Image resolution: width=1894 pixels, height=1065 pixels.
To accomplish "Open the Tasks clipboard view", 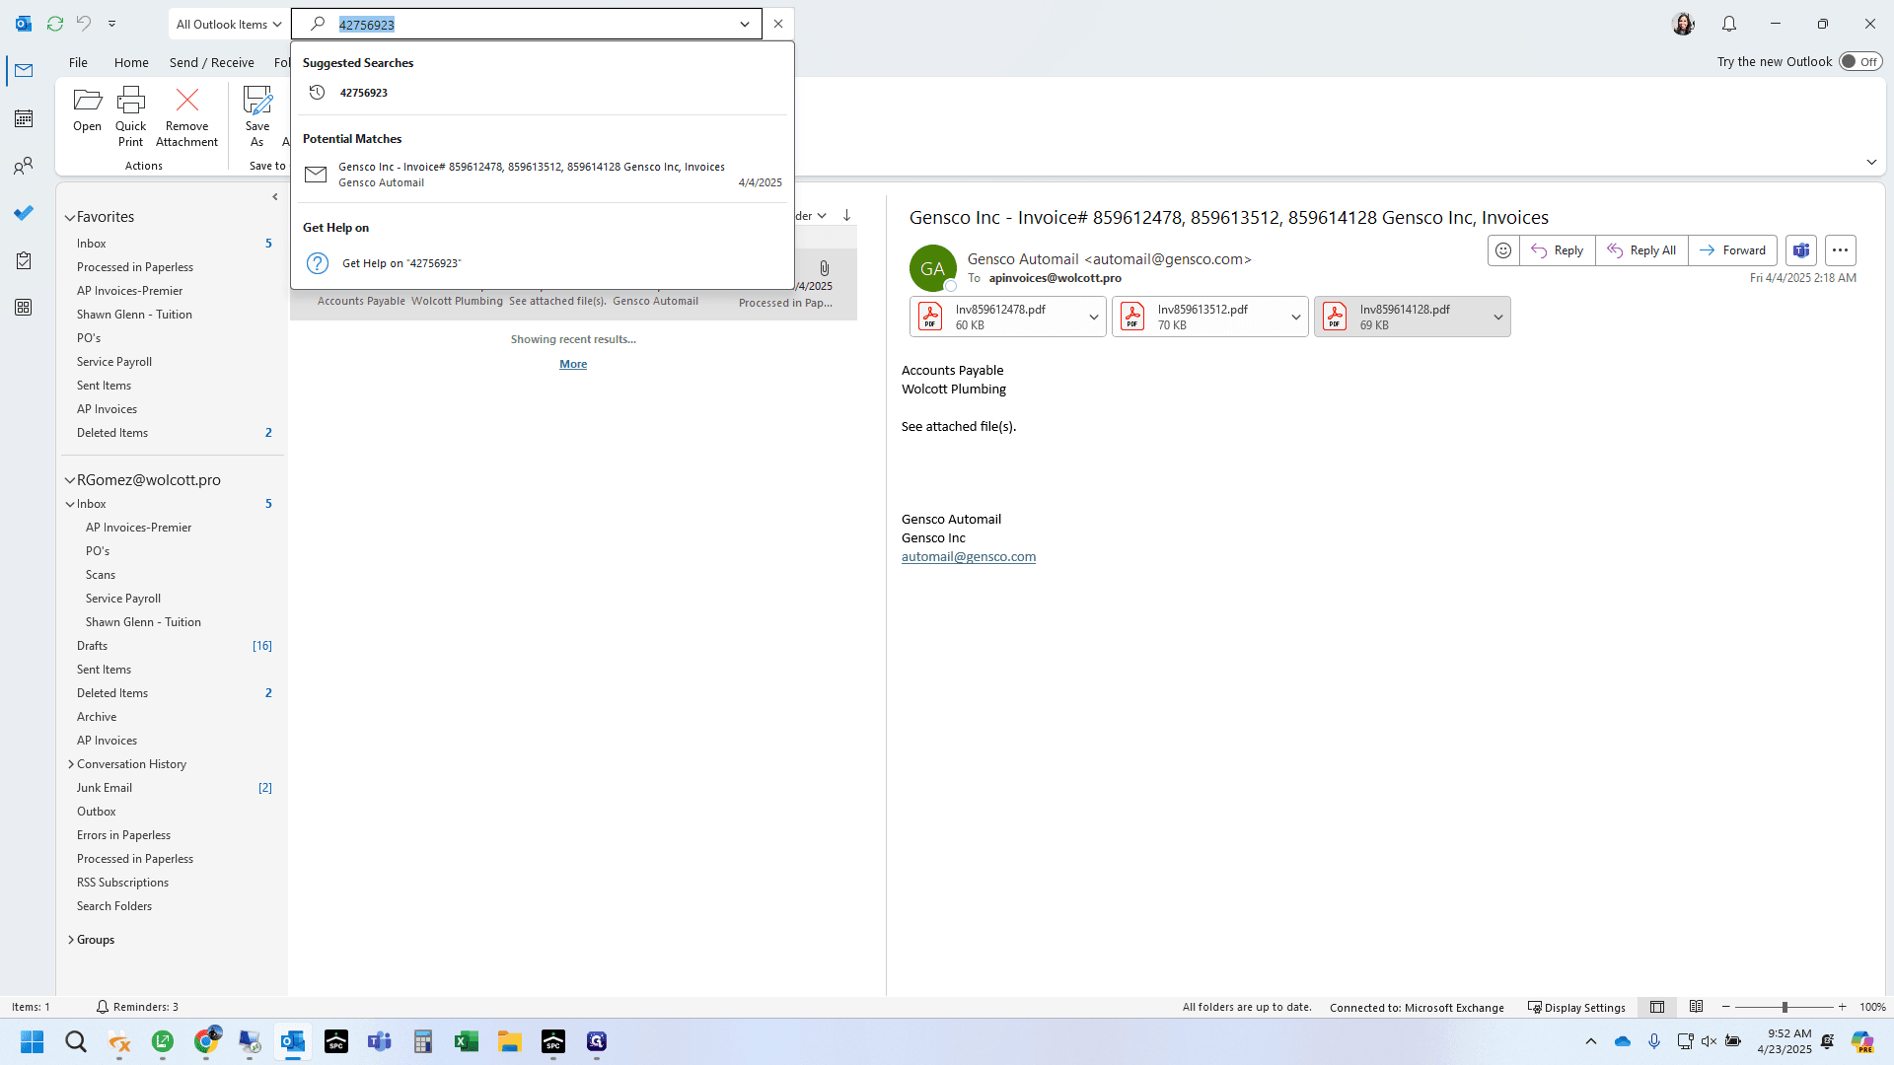I will click(24, 260).
